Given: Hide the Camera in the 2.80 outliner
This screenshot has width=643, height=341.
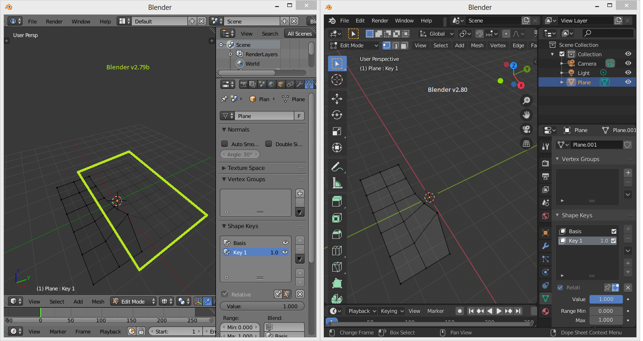Looking at the screenshot, I should coord(628,64).
